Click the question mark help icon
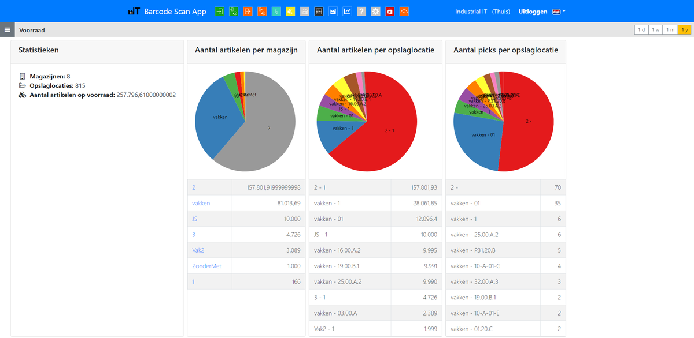The height and width of the screenshot is (338, 694). (361, 11)
